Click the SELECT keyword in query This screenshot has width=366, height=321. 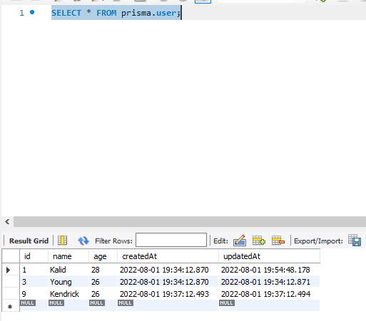66,13
